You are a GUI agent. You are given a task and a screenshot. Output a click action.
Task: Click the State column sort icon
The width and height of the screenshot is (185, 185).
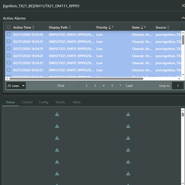click(x=142, y=28)
